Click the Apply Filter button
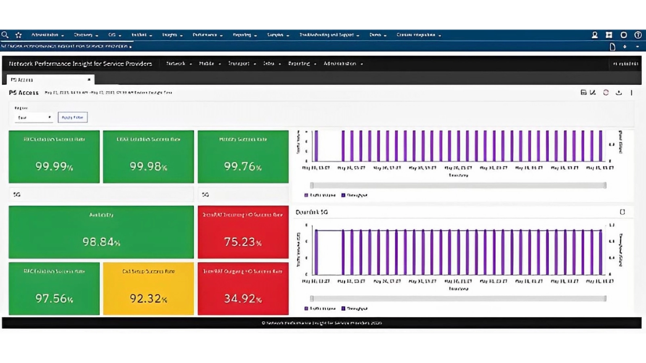This screenshot has width=646, height=363. pyautogui.click(x=73, y=117)
